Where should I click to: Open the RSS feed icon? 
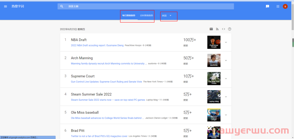(x=217, y=29)
